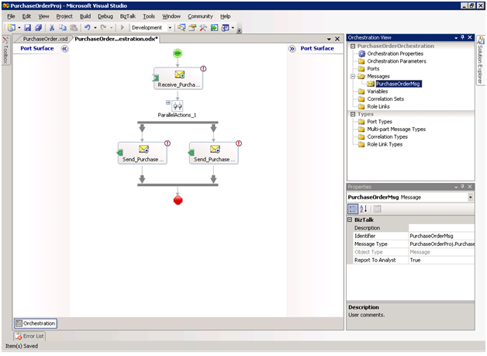The width and height of the screenshot is (487, 356).
Task: Select the Role Link Types folder
Action: (385, 144)
